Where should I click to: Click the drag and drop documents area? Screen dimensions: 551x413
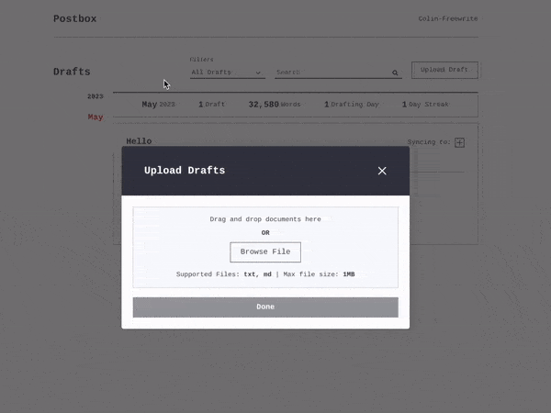265,220
